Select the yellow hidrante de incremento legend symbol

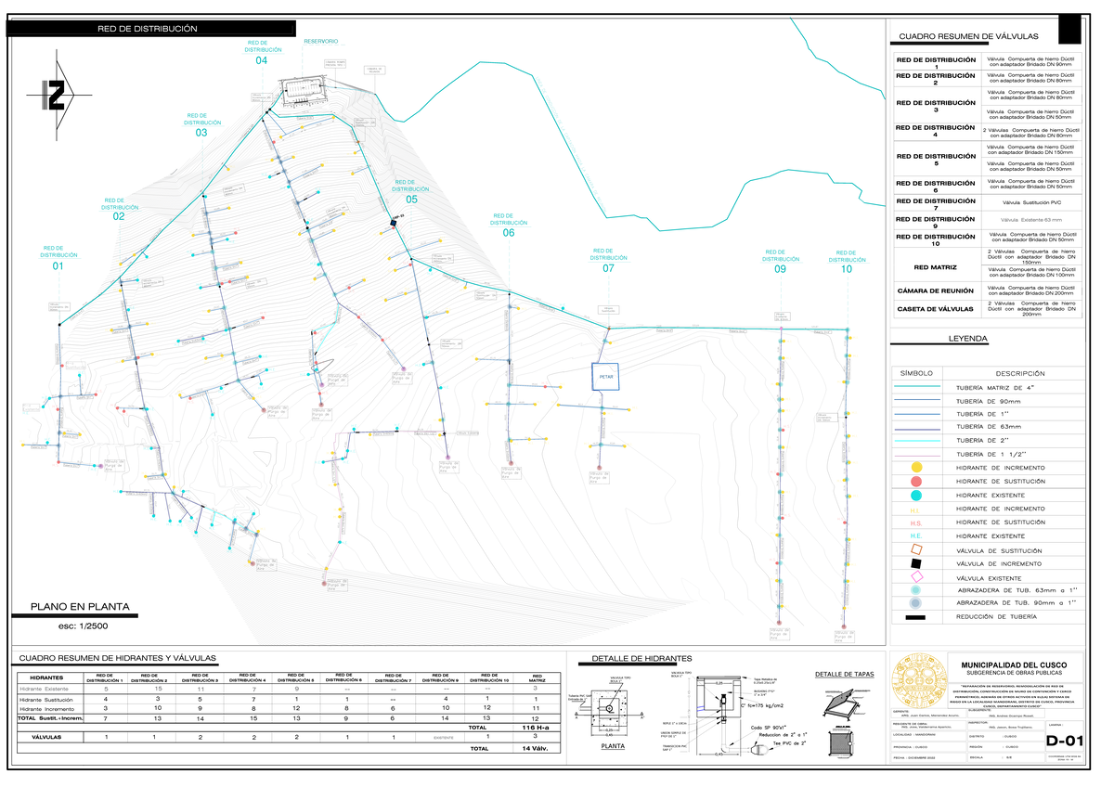916,467
